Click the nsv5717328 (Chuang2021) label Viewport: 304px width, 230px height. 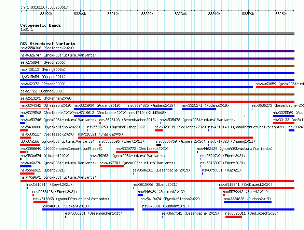[x=232, y=141]
